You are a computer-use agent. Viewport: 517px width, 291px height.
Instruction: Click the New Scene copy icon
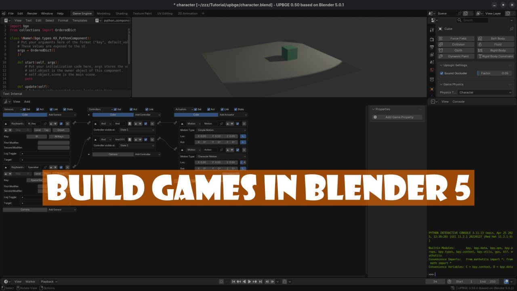[x=465, y=13]
